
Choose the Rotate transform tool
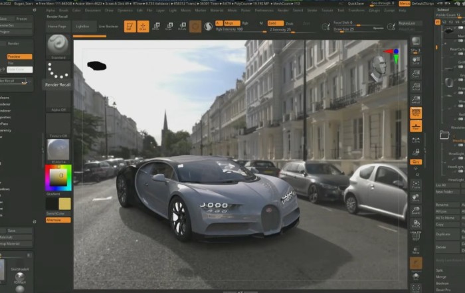click(182, 26)
